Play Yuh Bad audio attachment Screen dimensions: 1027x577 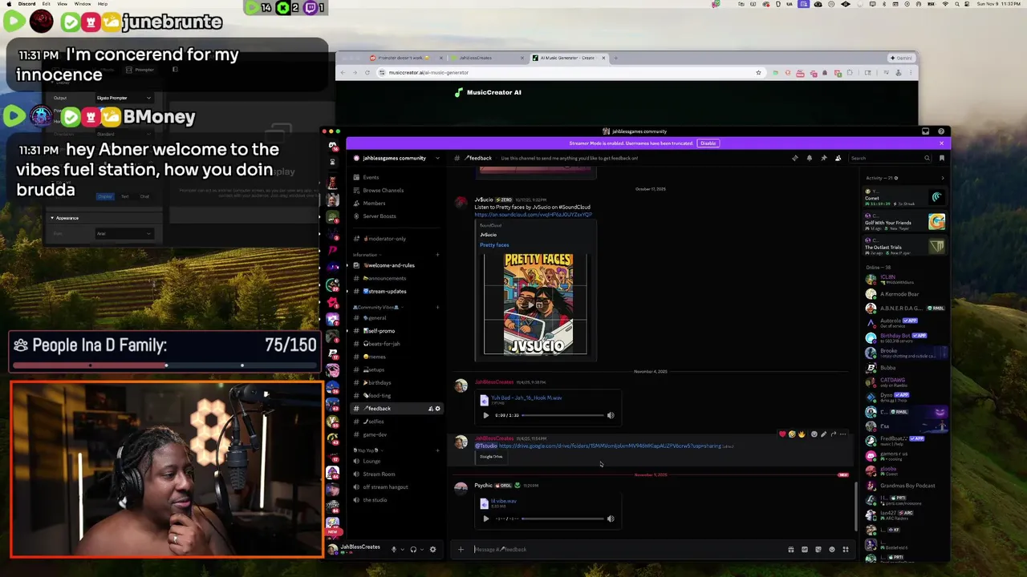[485, 415]
